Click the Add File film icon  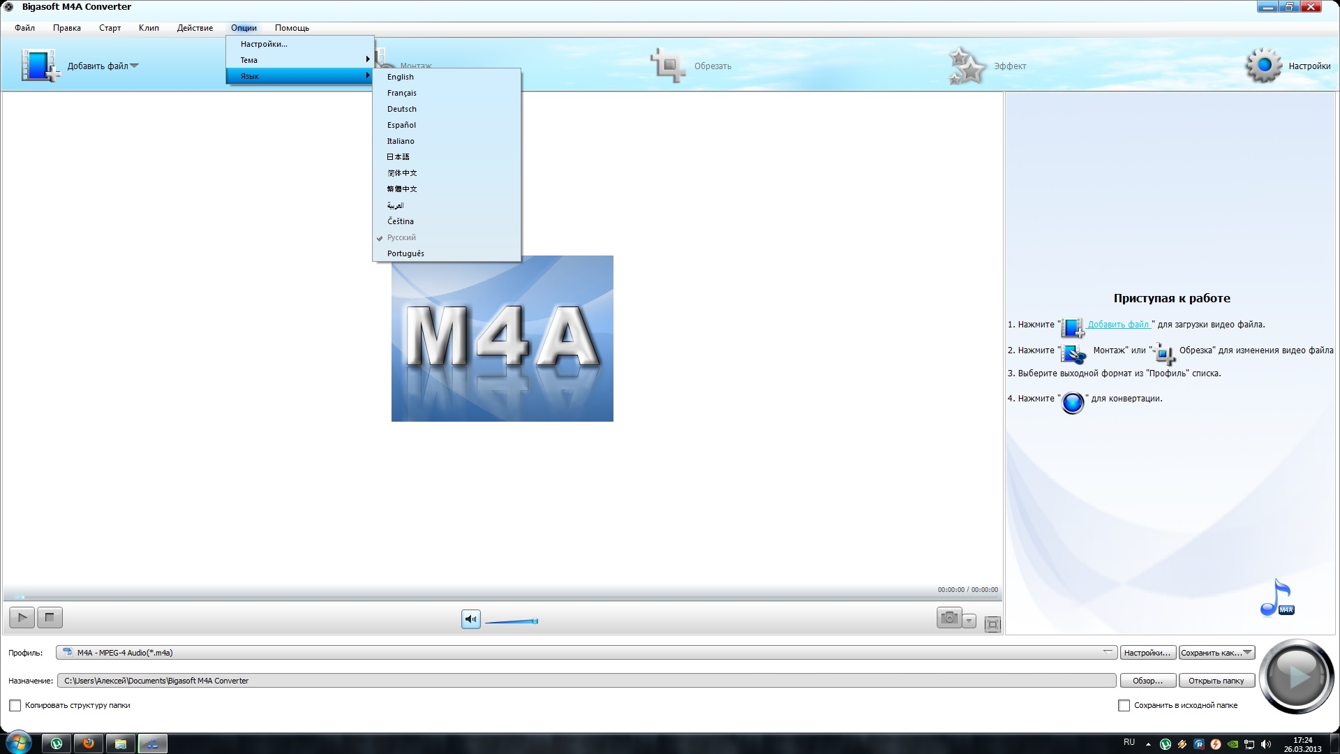click(x=38, y=66)
